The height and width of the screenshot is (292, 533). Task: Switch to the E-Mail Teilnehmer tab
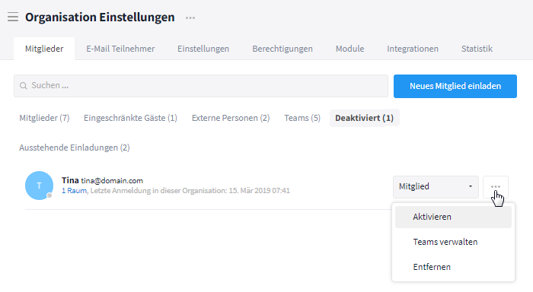(120, 49)
